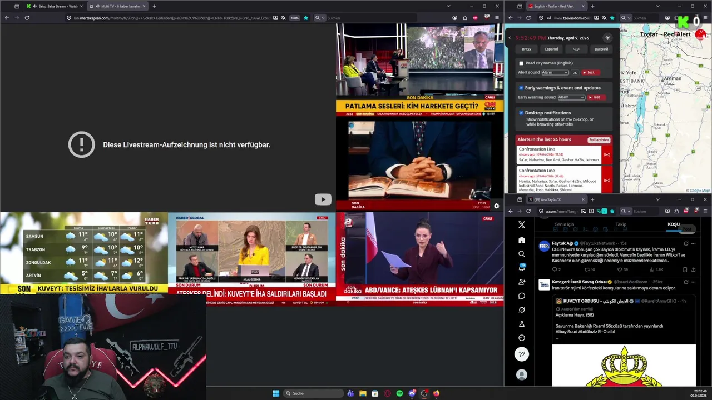Collapse Tzofar settings panel back arrow
712x400 pixels.
coord(510,38)
